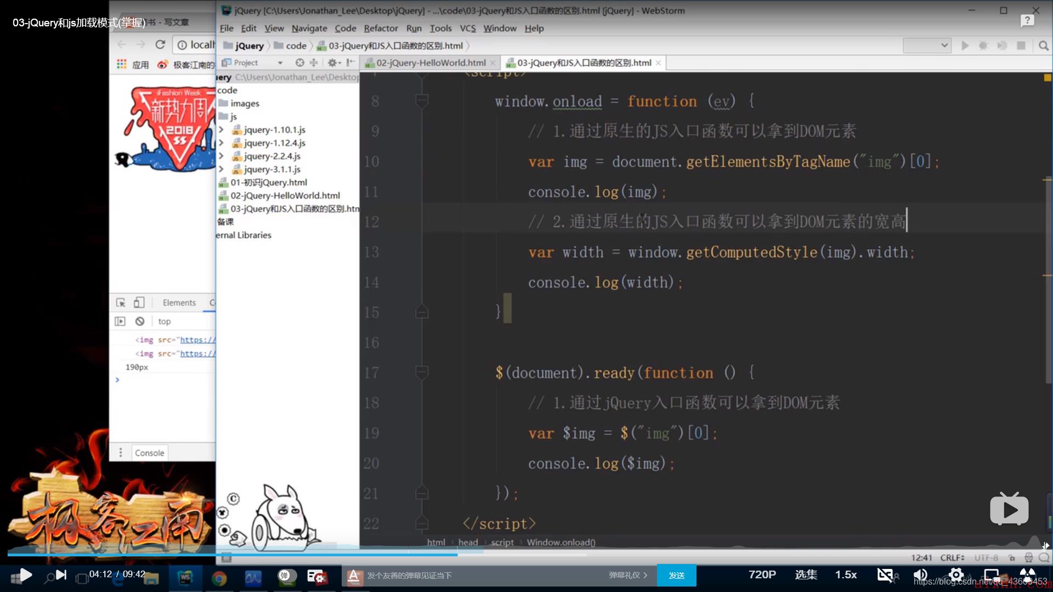Click the DevTools inspect element icon
This screenshot has height=592, width=1053.
[121, 302]
